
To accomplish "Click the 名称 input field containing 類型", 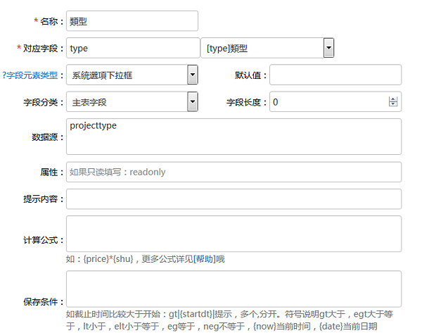I will [132, 21].
